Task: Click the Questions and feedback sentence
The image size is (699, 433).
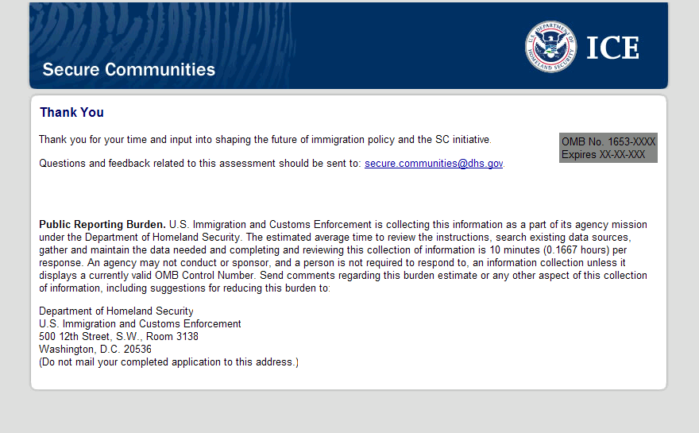Action: 200,164
